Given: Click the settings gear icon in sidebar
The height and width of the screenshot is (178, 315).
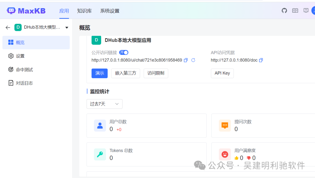Looking at the screenshot, I should (11, 56).
